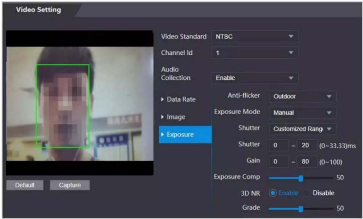Click the Gain maximum value field showing 80

307,161
